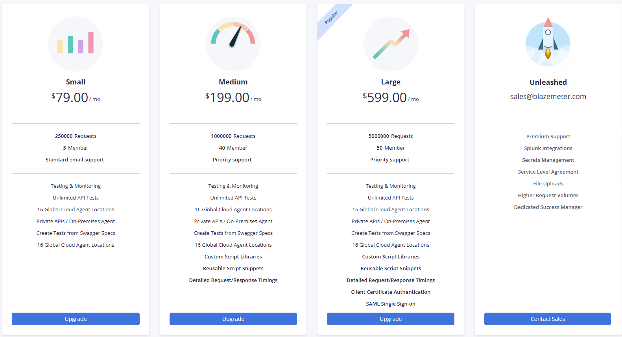Select the Unleashed plan heading
The image size is (622, 337).
(x=548, y=82)
